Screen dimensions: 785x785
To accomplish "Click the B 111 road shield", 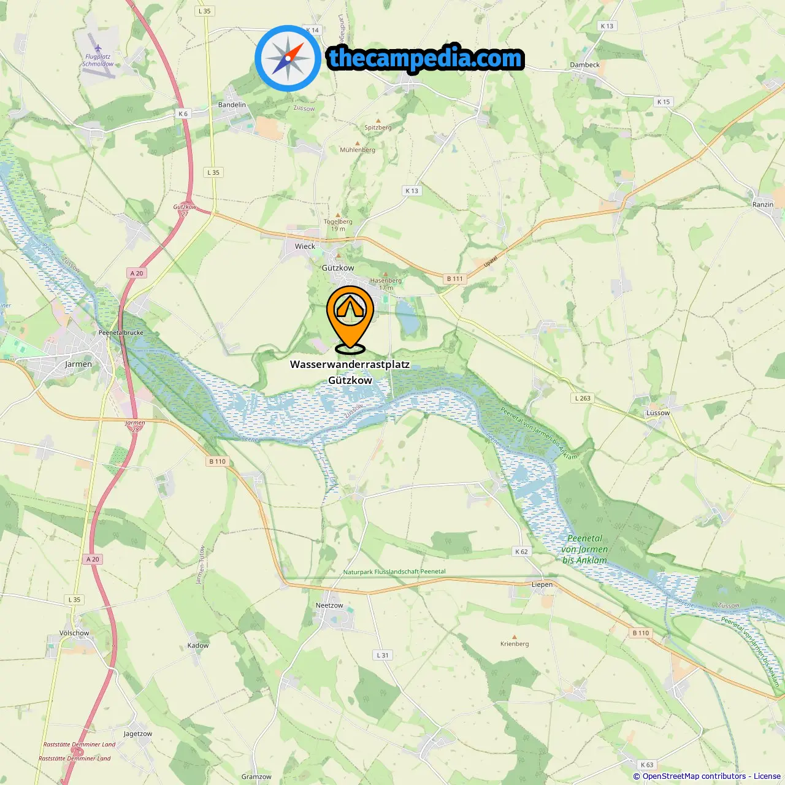I will (455, 278).
